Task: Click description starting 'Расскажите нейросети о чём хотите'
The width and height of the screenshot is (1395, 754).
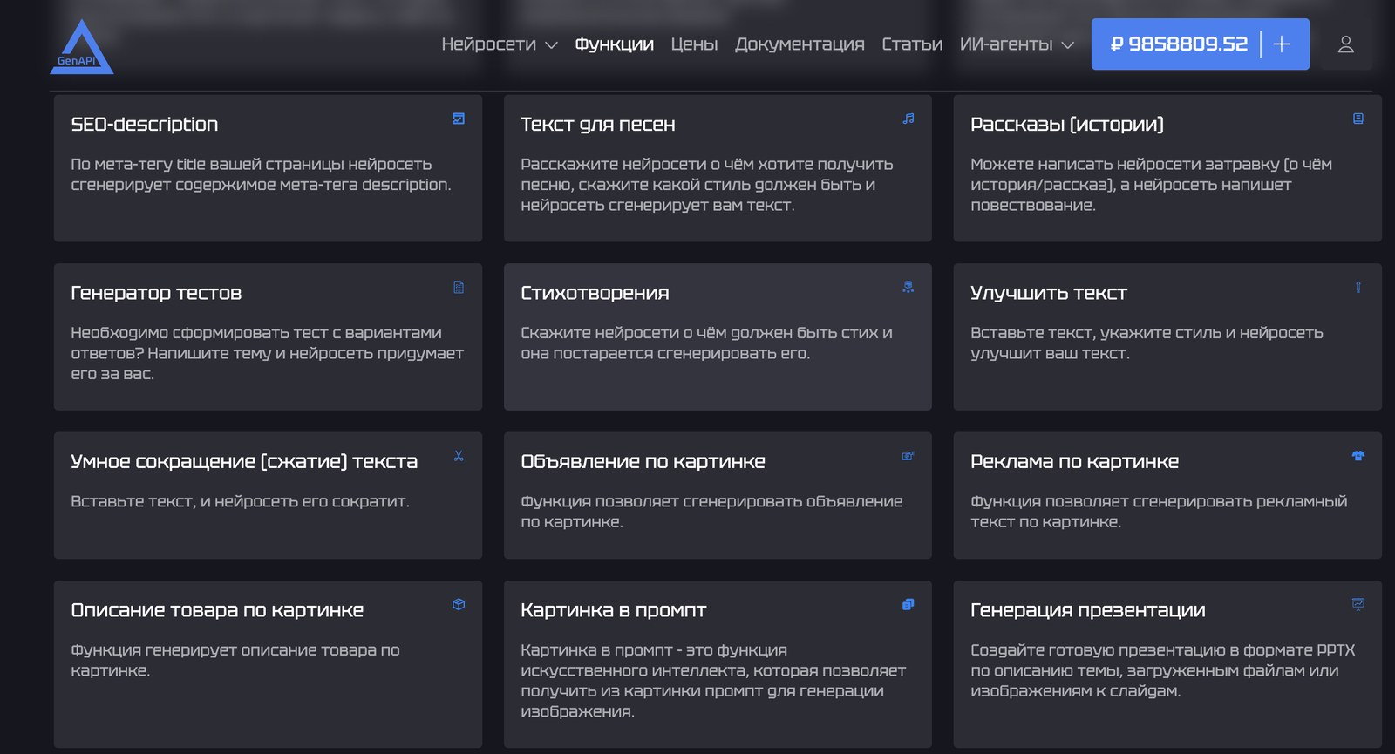Action: [707, 185]
